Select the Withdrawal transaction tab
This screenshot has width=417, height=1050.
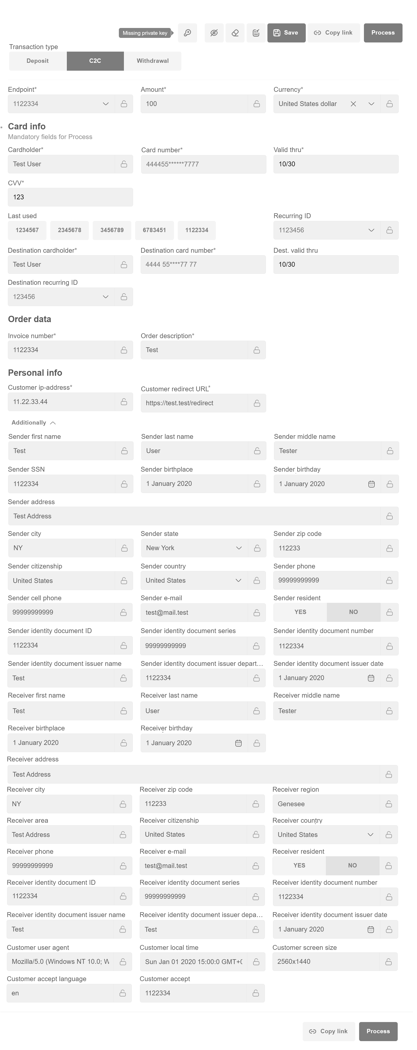click(153, 61)
